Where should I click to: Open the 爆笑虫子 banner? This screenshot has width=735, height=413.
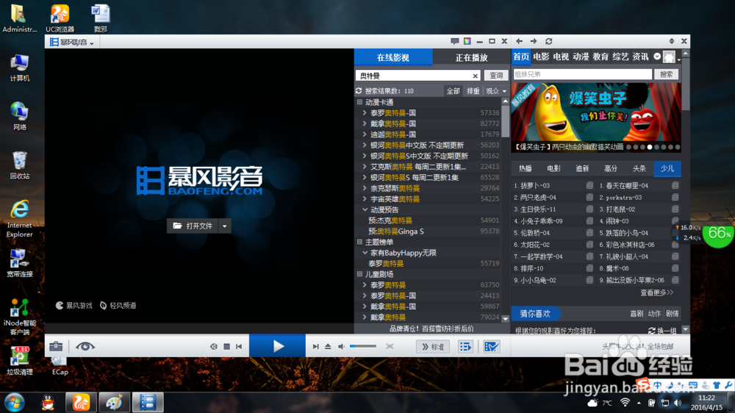596,117
